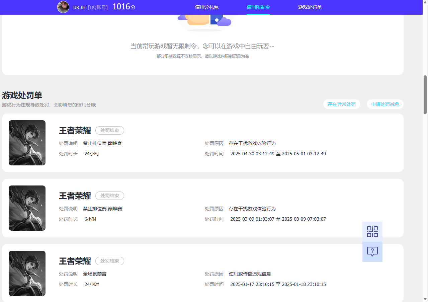
Task: Click 处罚结束 badge on 2025-03-09 record
Action: pos(110,196)
